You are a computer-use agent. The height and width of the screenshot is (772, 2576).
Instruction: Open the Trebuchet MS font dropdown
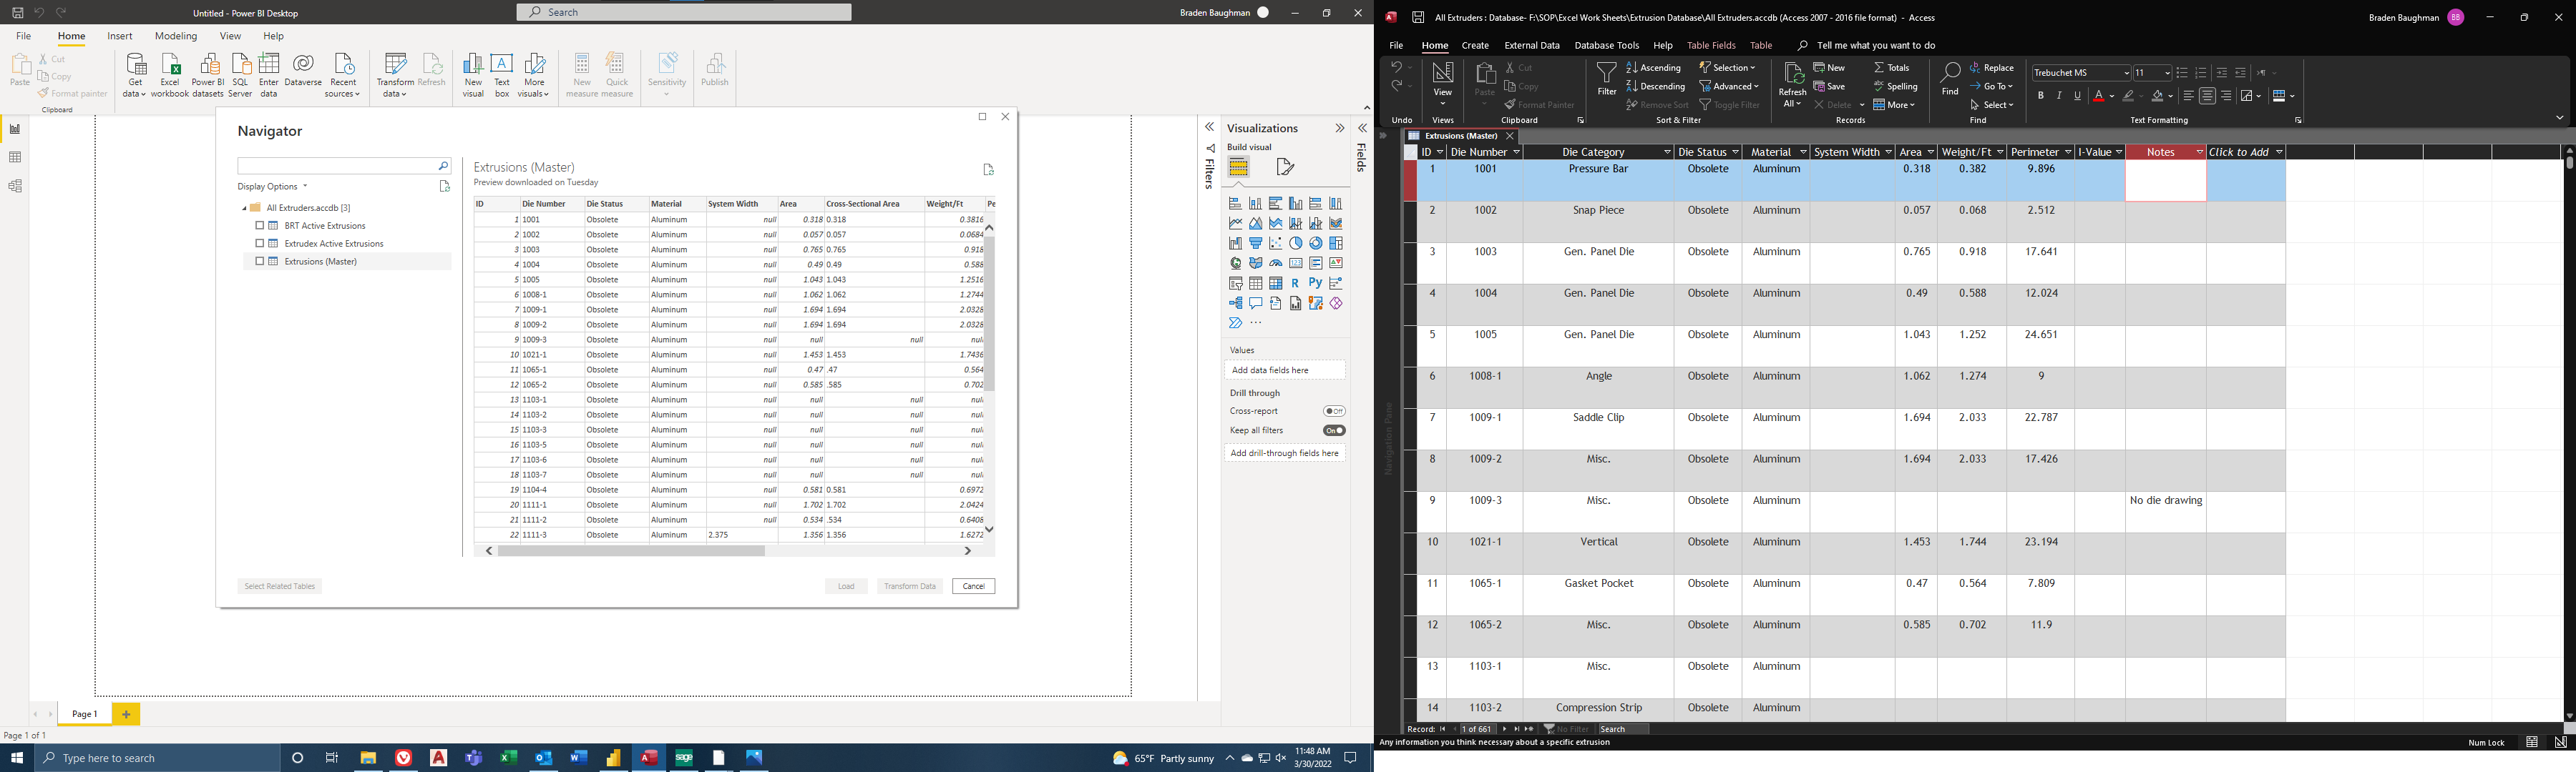[x=2127, y=73]
